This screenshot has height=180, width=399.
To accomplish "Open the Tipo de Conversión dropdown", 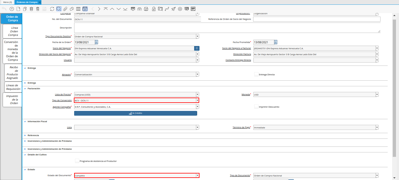I will (197, 101).
